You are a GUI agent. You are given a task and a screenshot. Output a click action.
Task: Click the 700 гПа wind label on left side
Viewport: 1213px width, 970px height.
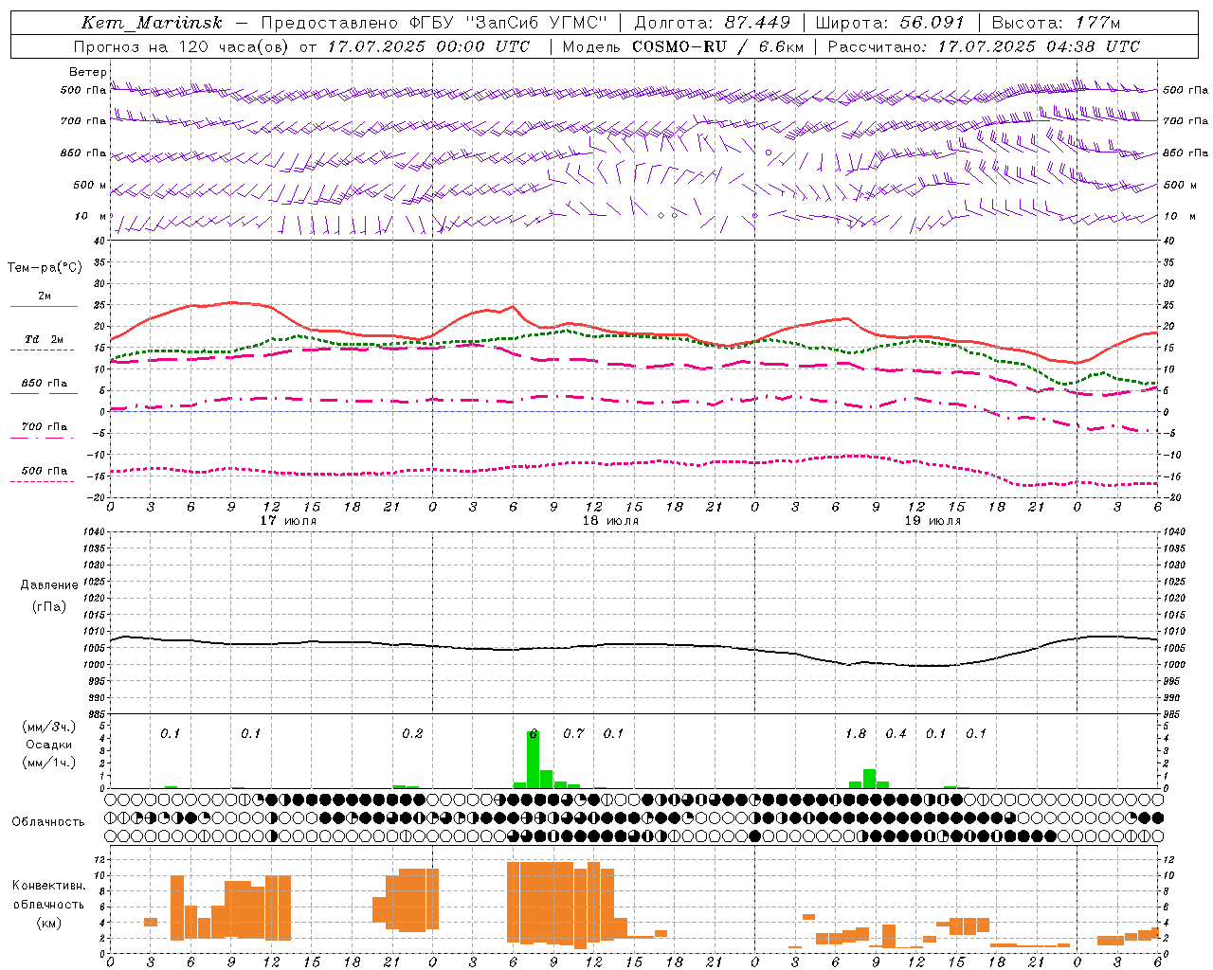[x=83, y=121]
